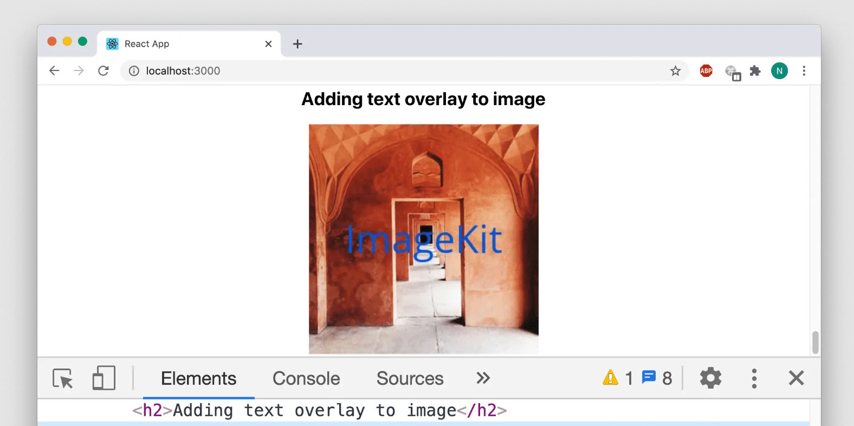Show more DevTools tabs chevron
The image size is (854, 426).
point(483,378)
